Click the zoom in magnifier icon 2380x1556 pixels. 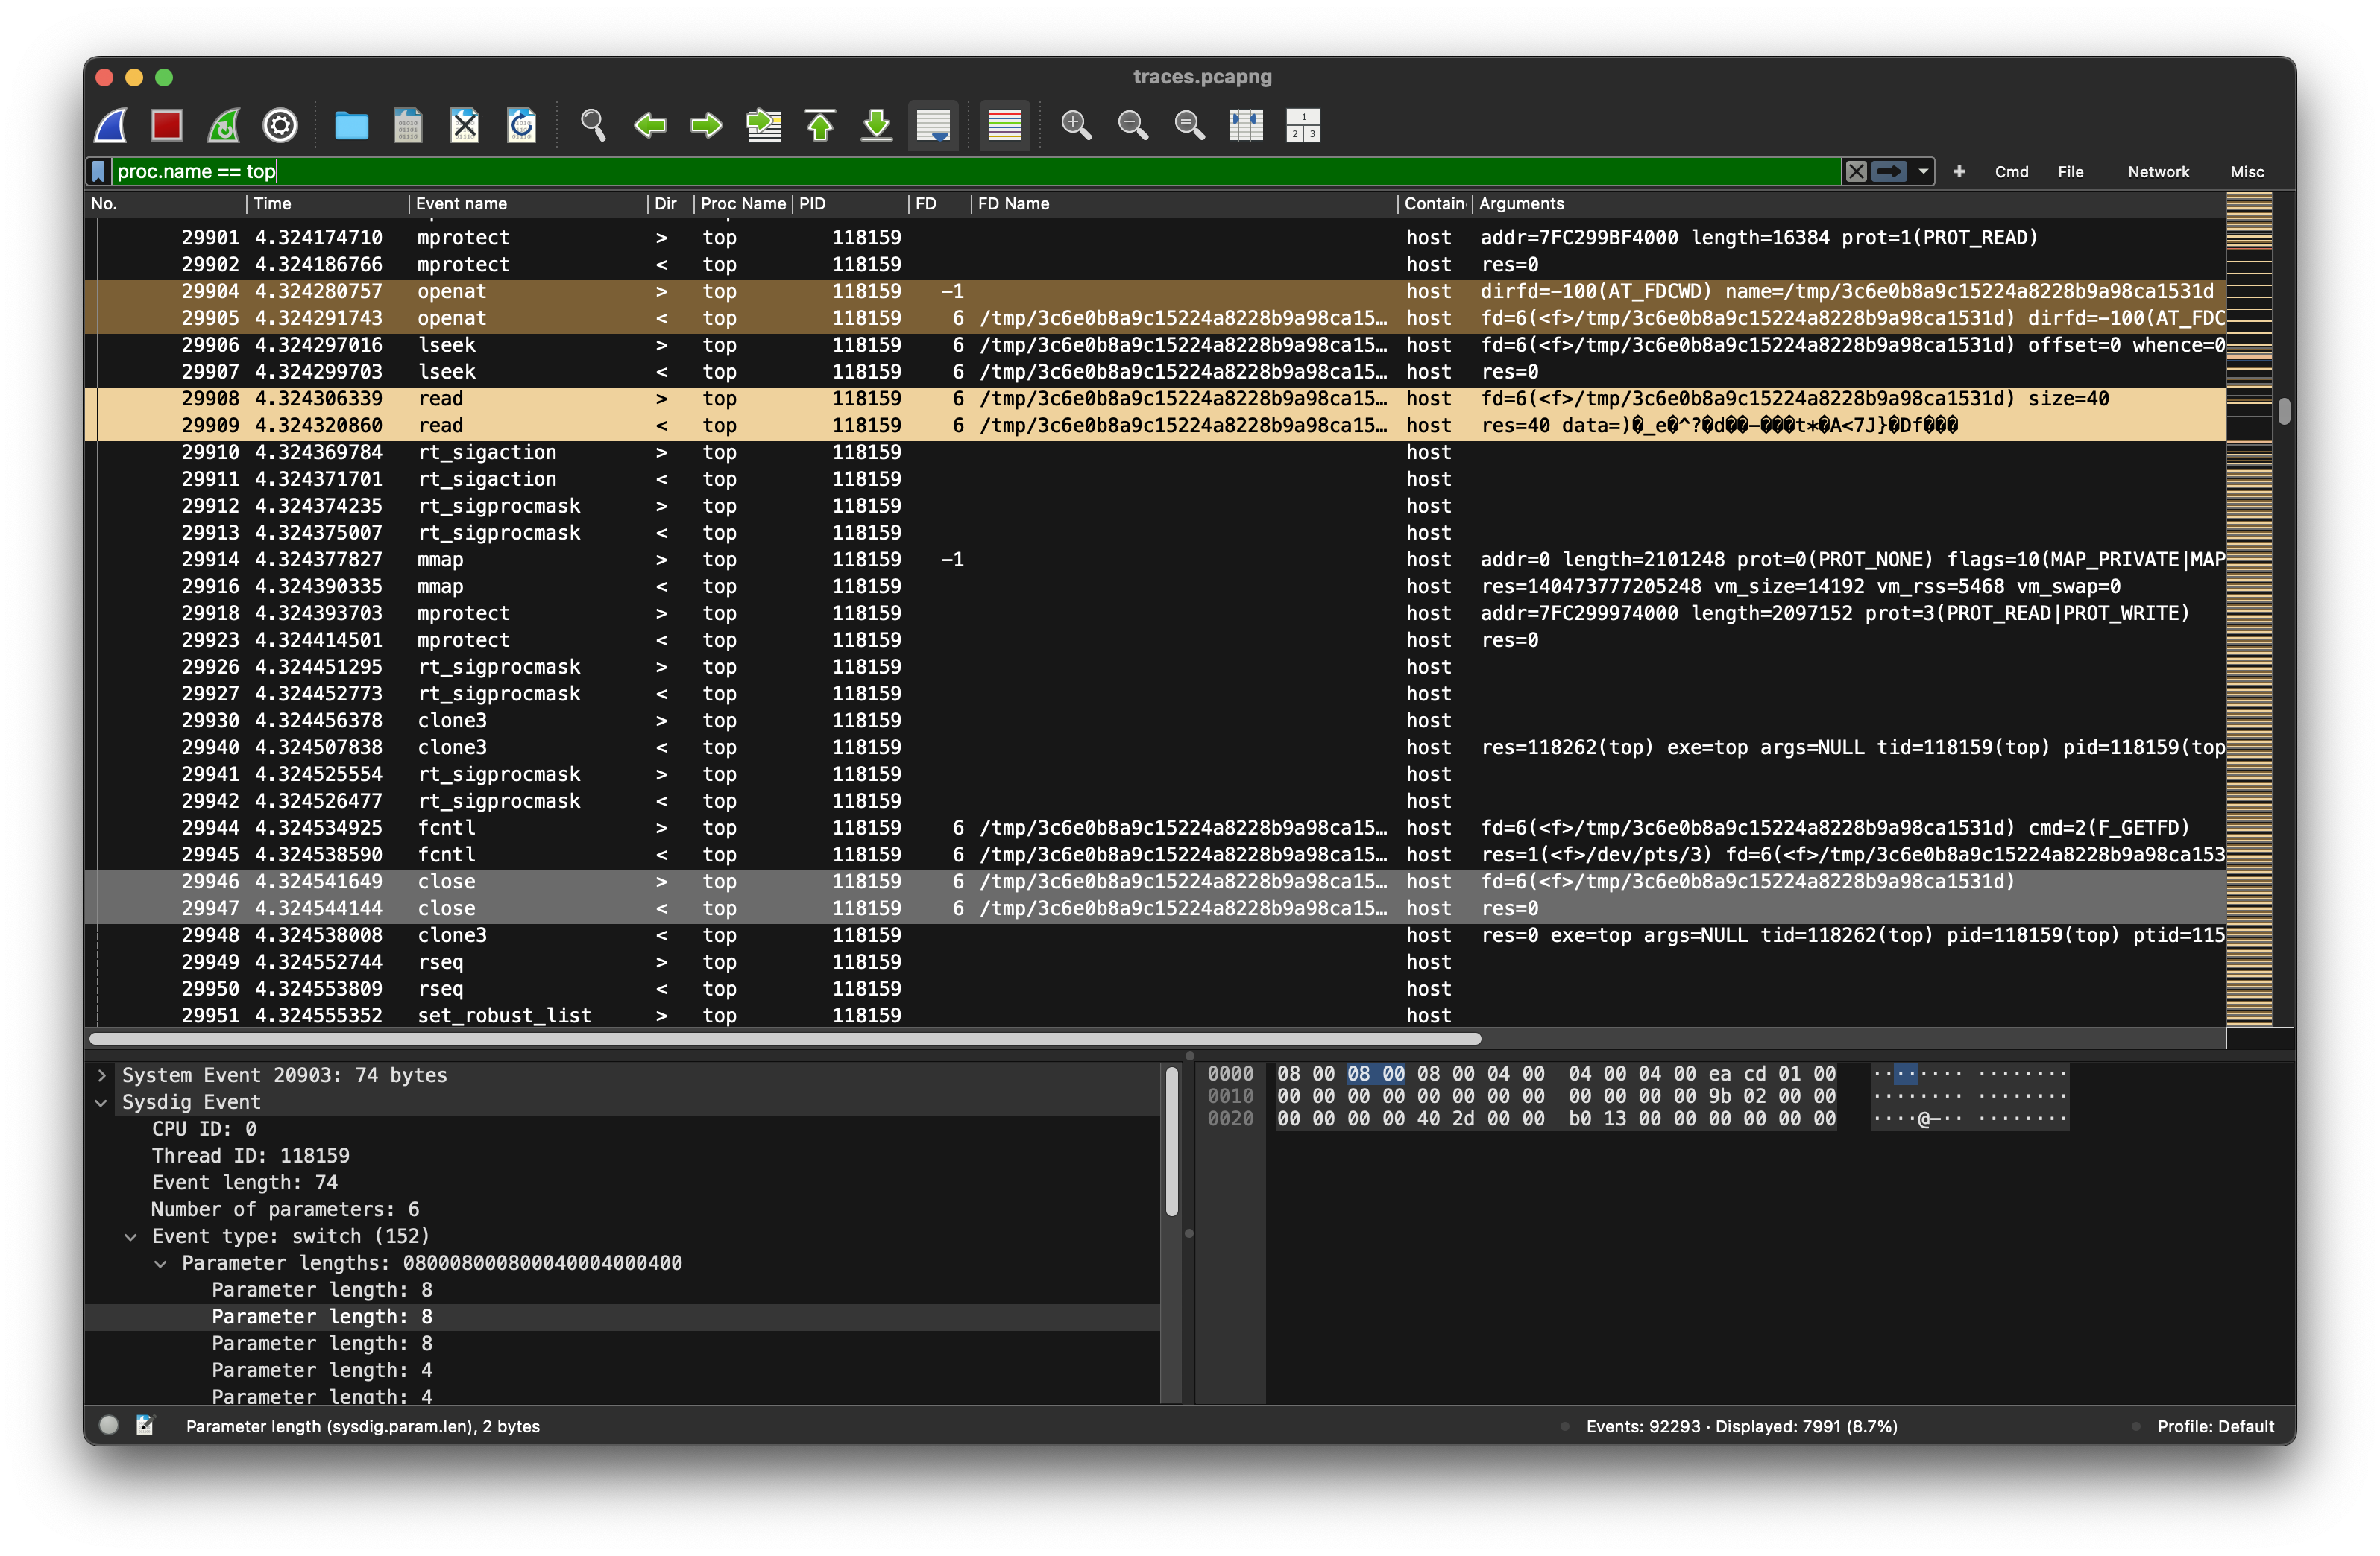pyautogui.click(x=1076, y=125)
